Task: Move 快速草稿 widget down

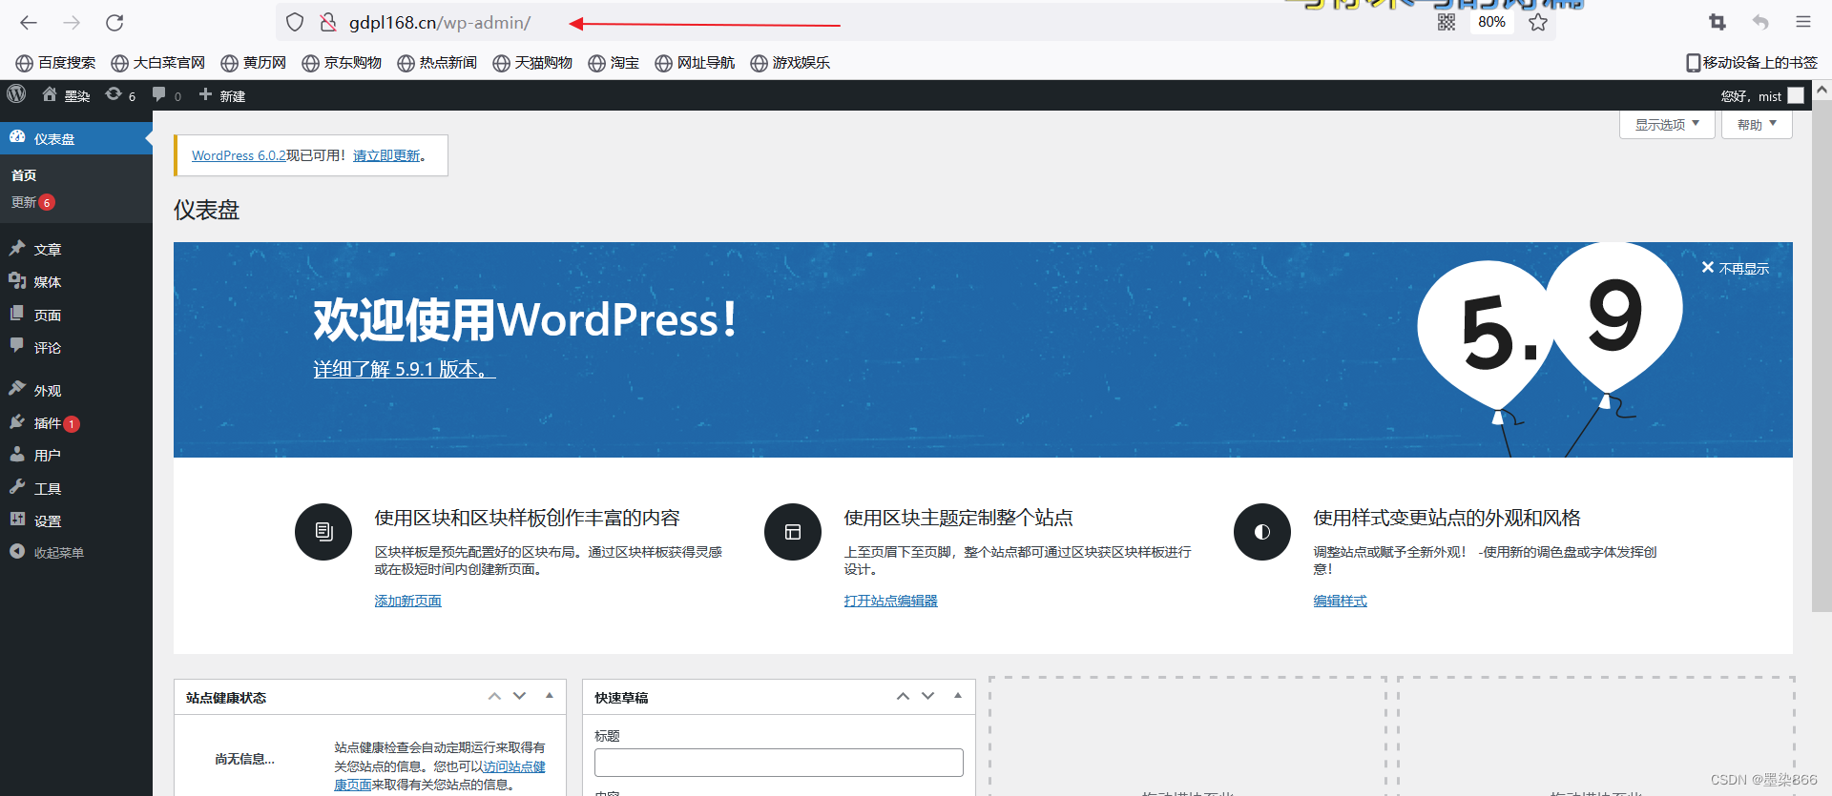Action: (x=927, y=697)
